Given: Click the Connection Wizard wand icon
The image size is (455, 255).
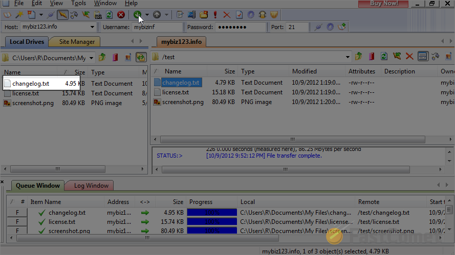Looking at the screenshot, I should coord(19,14).
